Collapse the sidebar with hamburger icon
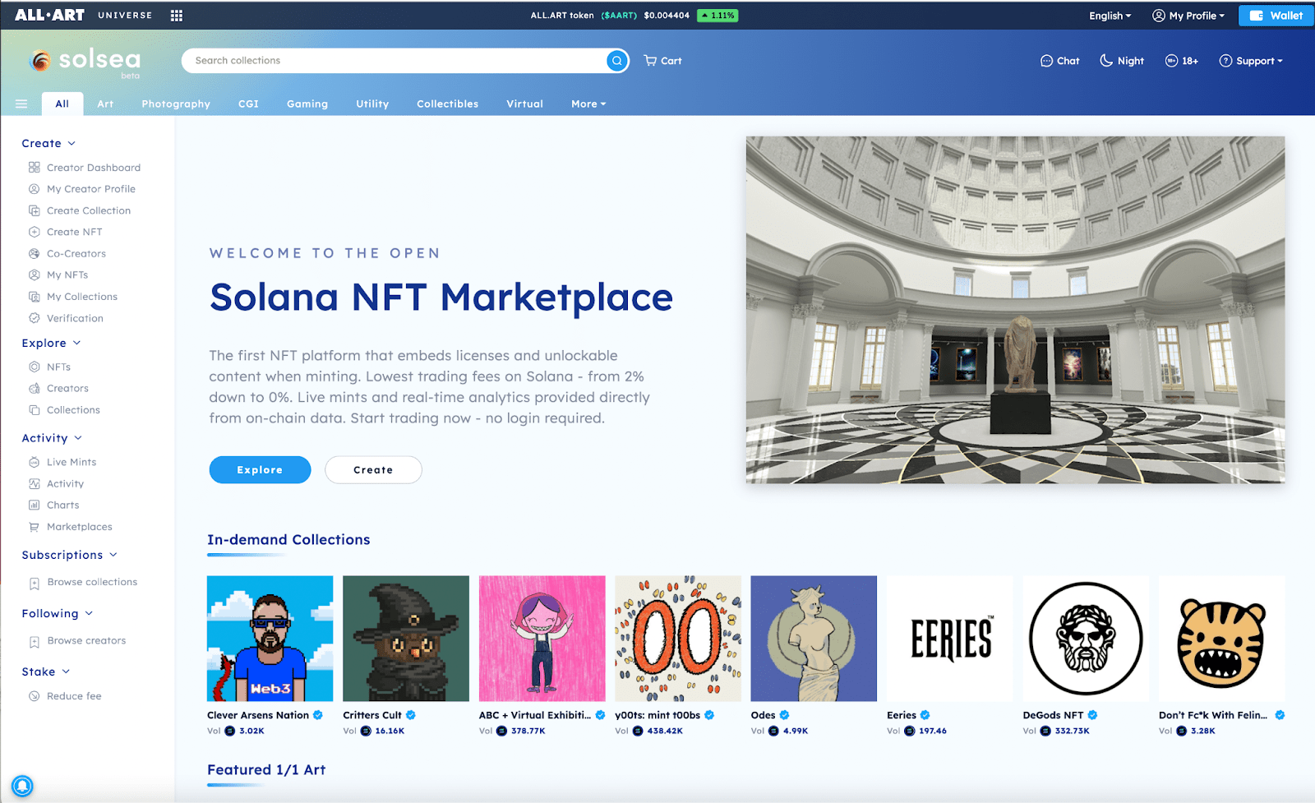This screenshot has height=803, width=1315. click(x=21, y=104)
